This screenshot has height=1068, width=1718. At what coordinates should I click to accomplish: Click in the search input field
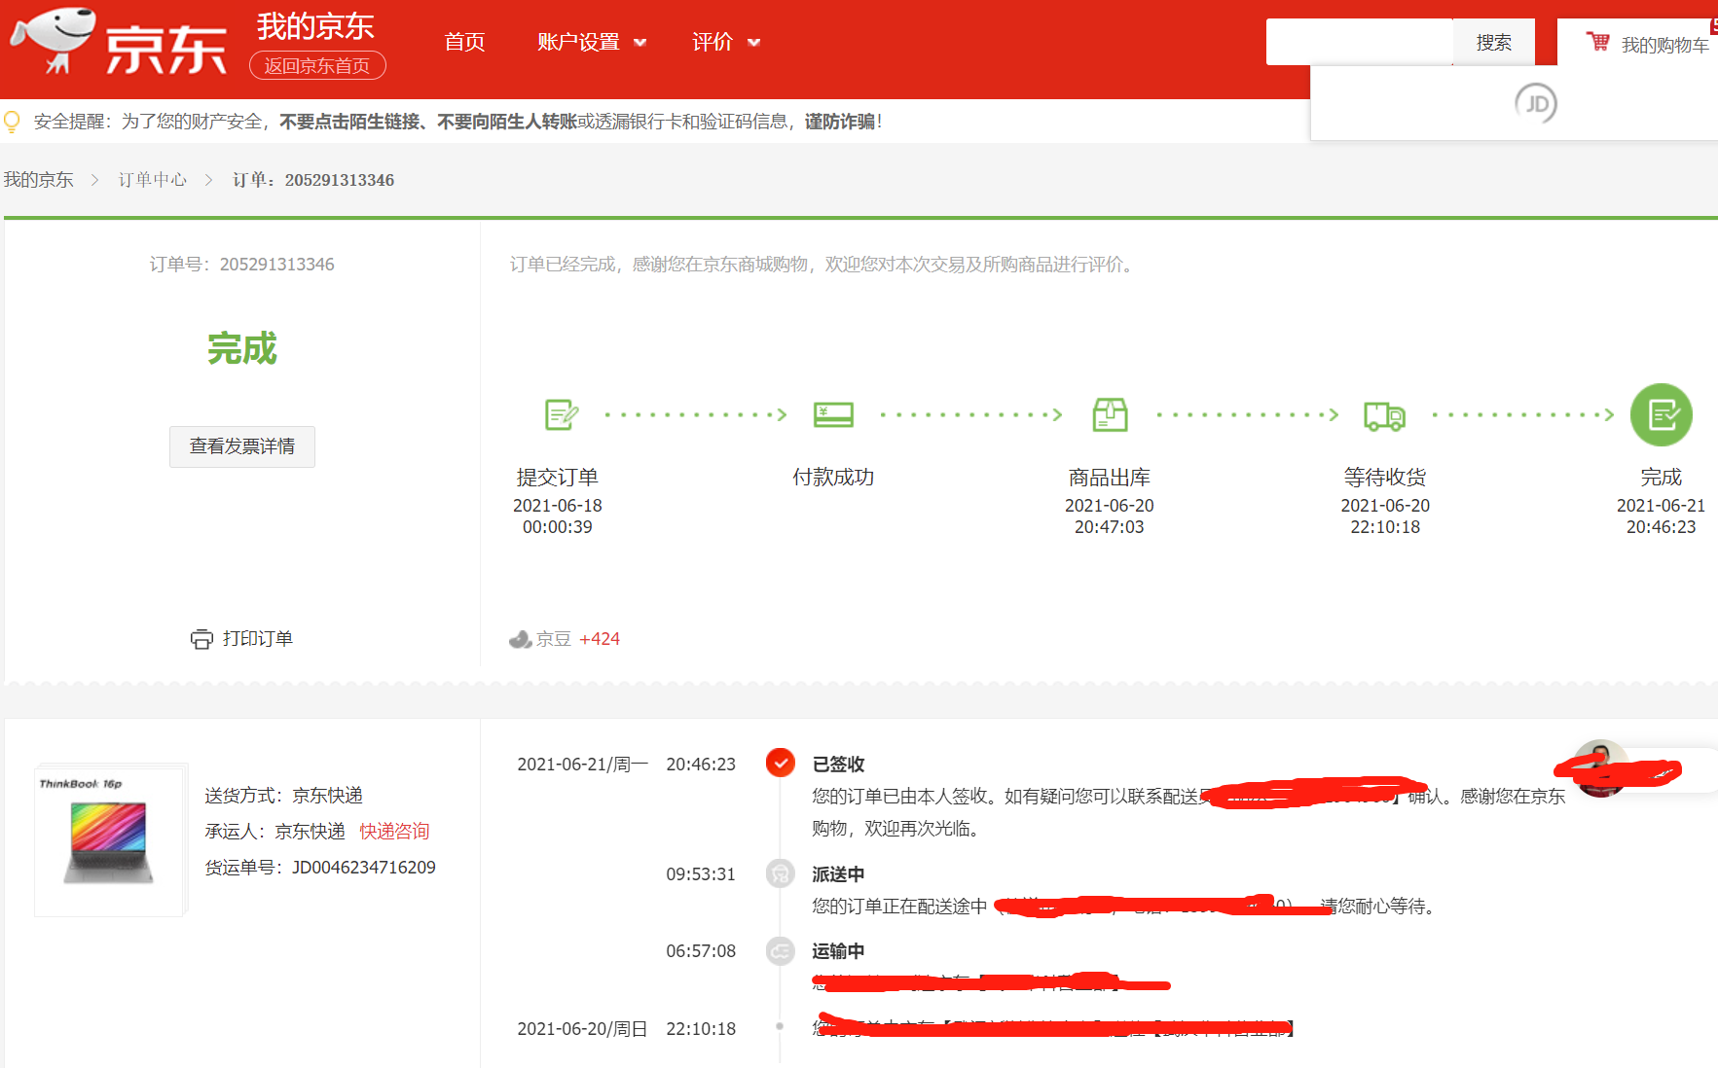pos(1359,42)
